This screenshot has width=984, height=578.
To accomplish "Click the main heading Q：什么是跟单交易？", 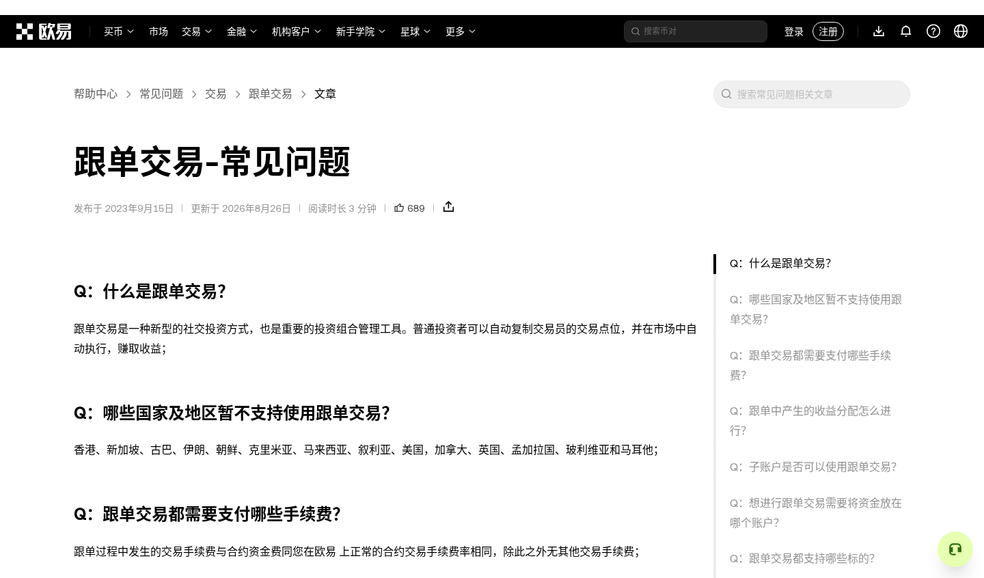I will pyautogui.click(x=150, y=292).
